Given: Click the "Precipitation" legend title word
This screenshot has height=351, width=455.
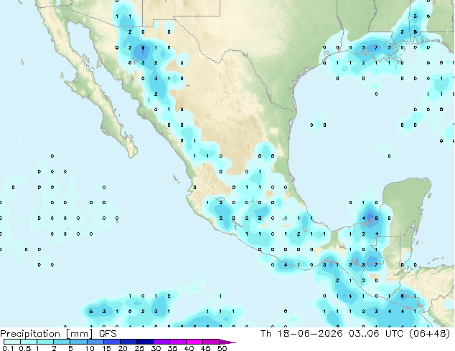Looking at the screenshot, I should pyautogui.click(x=30, y=334).
